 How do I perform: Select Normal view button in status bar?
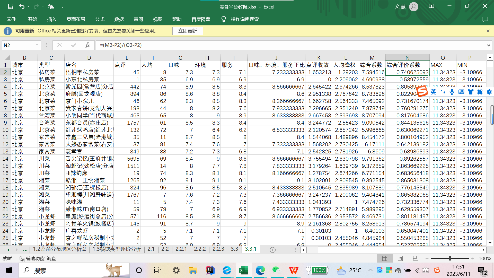tap(385, 258)
